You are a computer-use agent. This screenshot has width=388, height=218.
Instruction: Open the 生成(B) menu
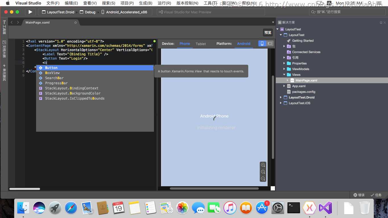tap(145, 3)
